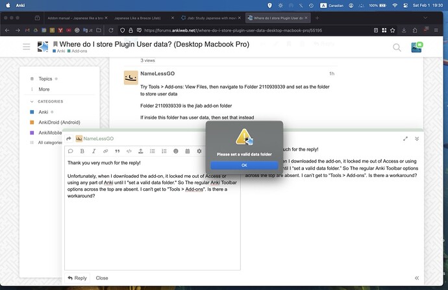Open the Canadian input source menu
Screen dimensions: 448x290
point(332,5)
